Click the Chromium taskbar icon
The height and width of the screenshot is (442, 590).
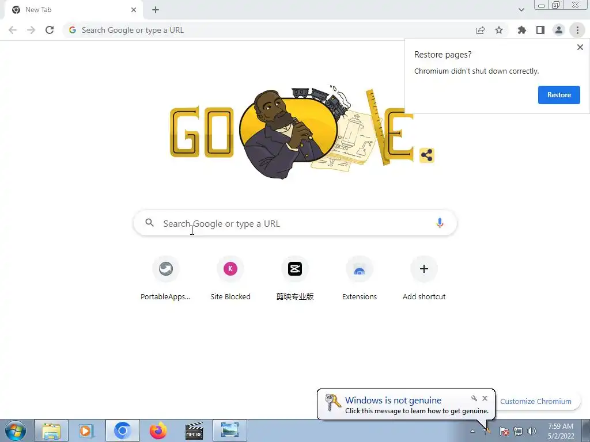tap(122, 430)
